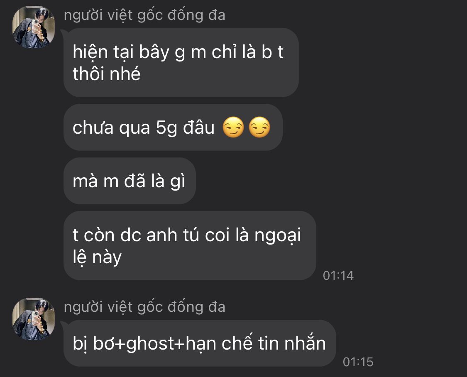Viewport: 467px width, 377px height.
Task: Click the word 'gì' in third bubble
Action: coord(178,181)
